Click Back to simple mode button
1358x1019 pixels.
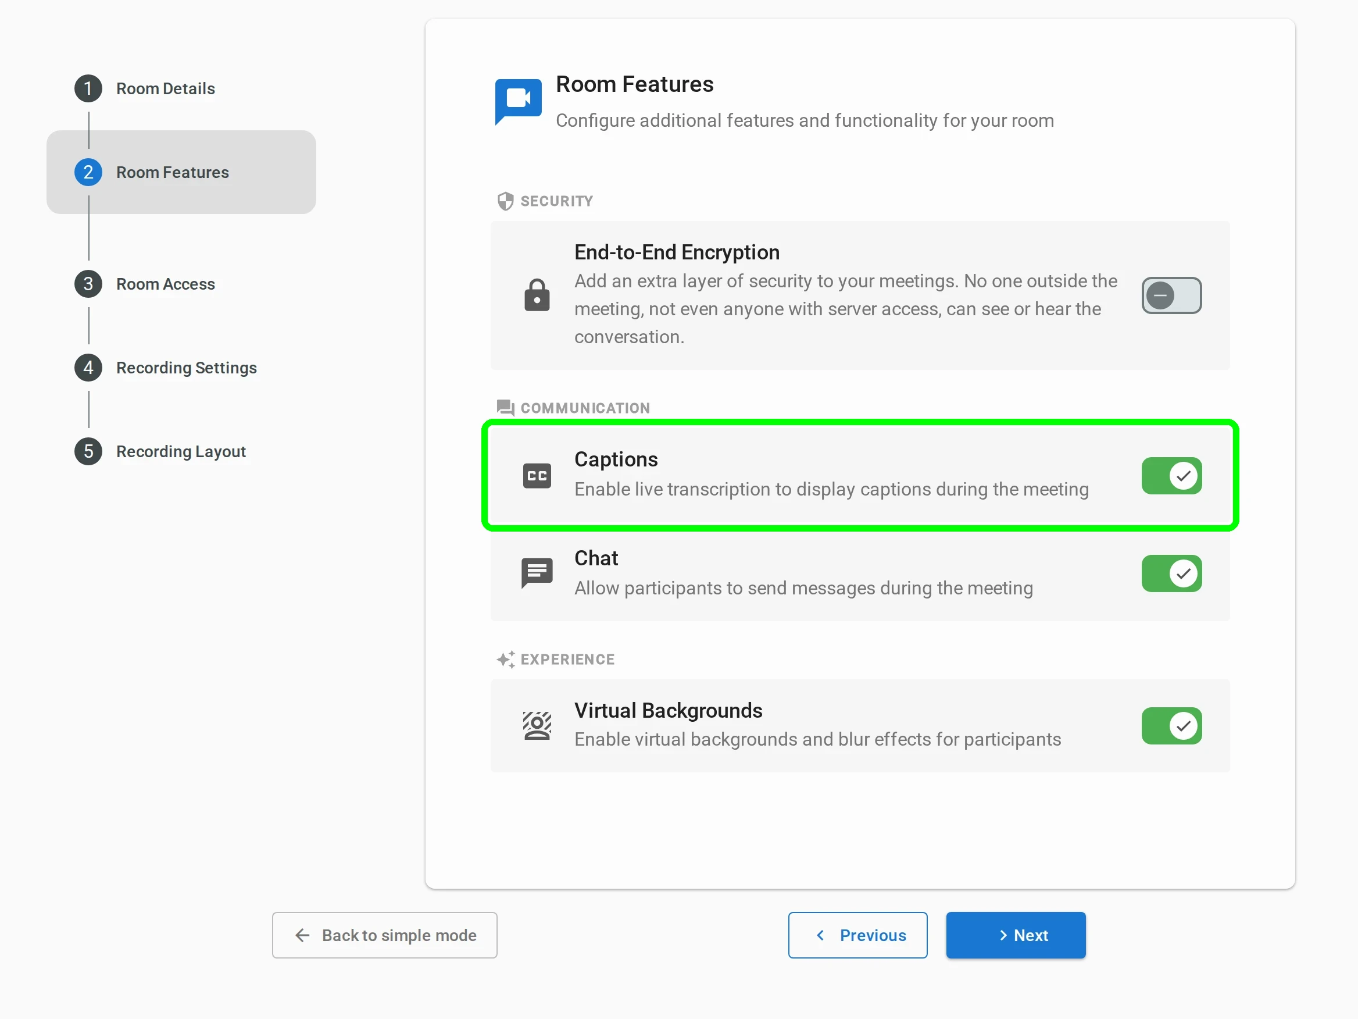click(384, 935)
